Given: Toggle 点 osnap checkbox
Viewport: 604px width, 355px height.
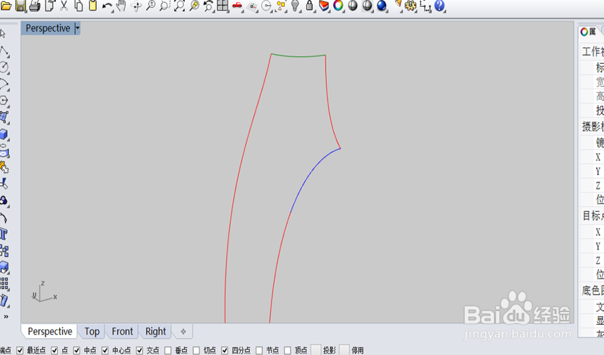Looking at the screenshot, I should point(54,350).
